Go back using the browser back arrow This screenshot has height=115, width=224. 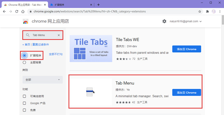pyautogui.click(x=4, y=11)
